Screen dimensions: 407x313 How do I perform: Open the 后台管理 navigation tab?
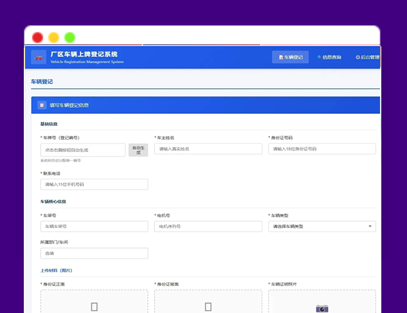tap(368, 57)
